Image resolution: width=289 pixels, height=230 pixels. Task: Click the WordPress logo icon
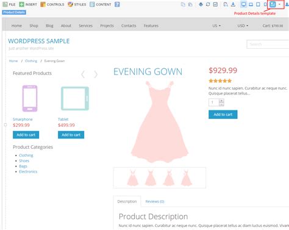click(x=201, y=4)
